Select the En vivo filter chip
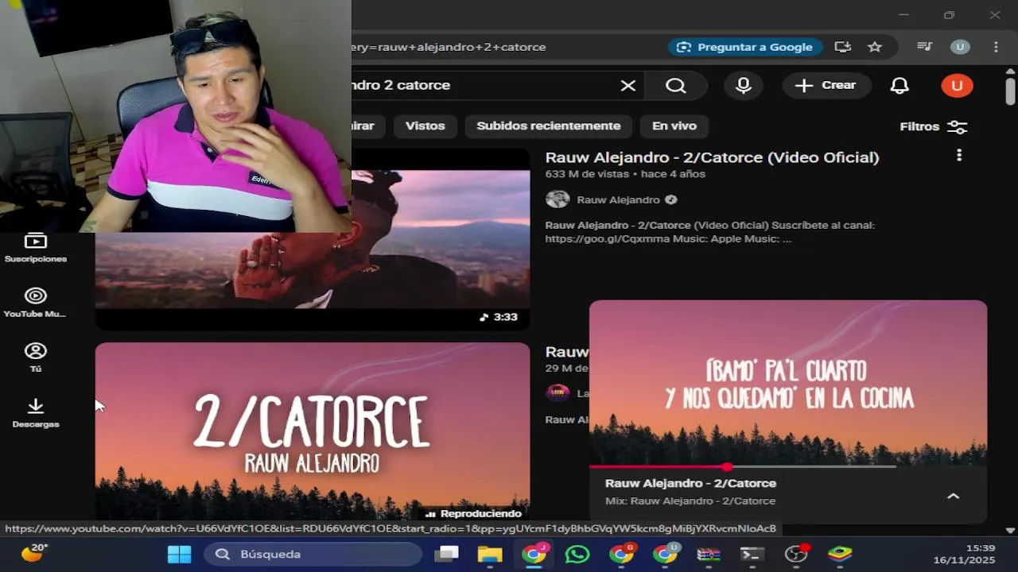This screenshot has height=572, width=1018. 674,126
